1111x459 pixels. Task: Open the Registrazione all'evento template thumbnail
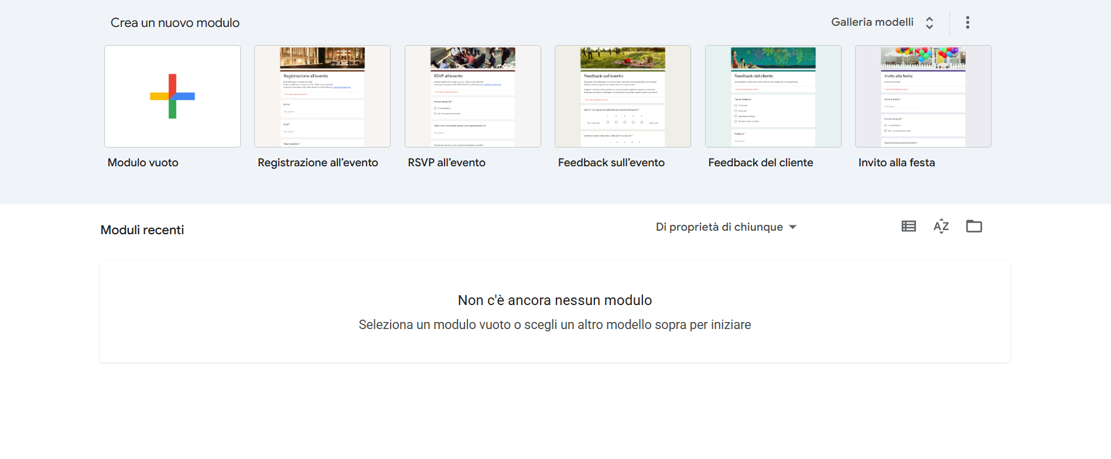pos(322,96)
